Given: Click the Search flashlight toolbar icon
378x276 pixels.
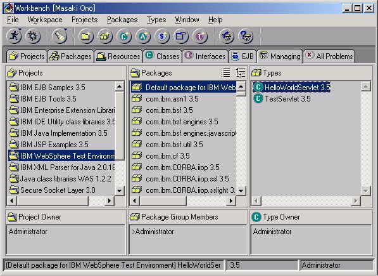Looking at the screenshot, I should pyautogui.click(x=60, y=36).
